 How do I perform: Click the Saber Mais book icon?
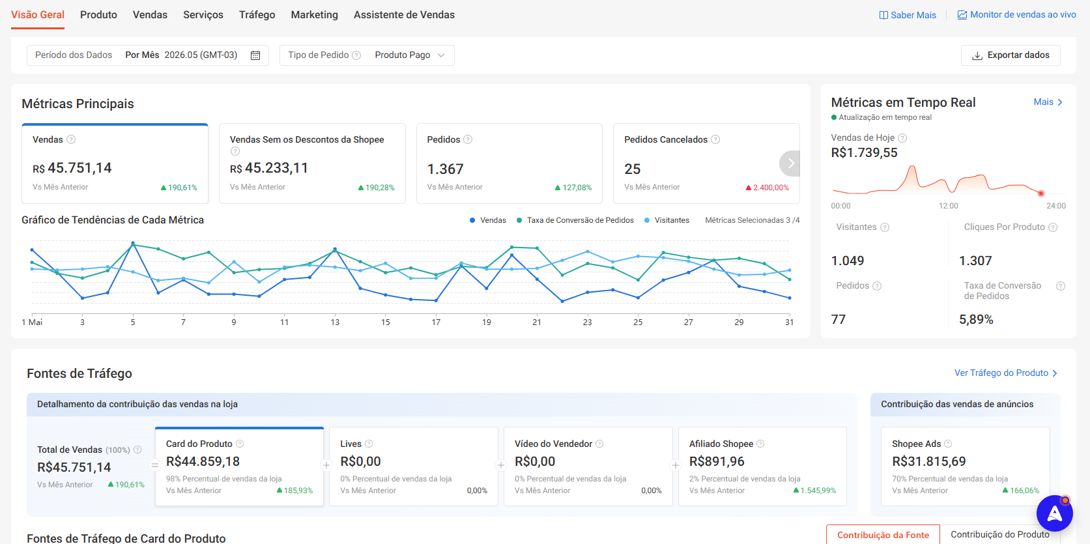[x=883, y=15]
